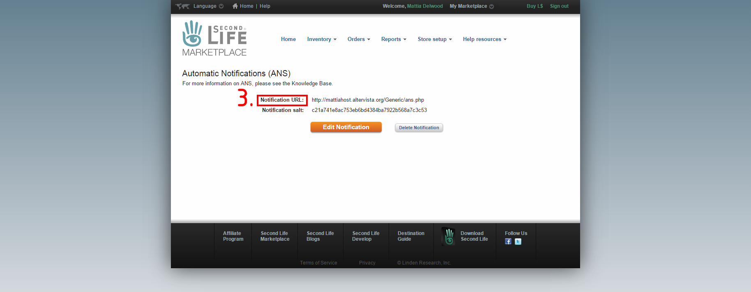Click the Delete Notification button
This screenshot has width=751, height=292.
(419, 128)
